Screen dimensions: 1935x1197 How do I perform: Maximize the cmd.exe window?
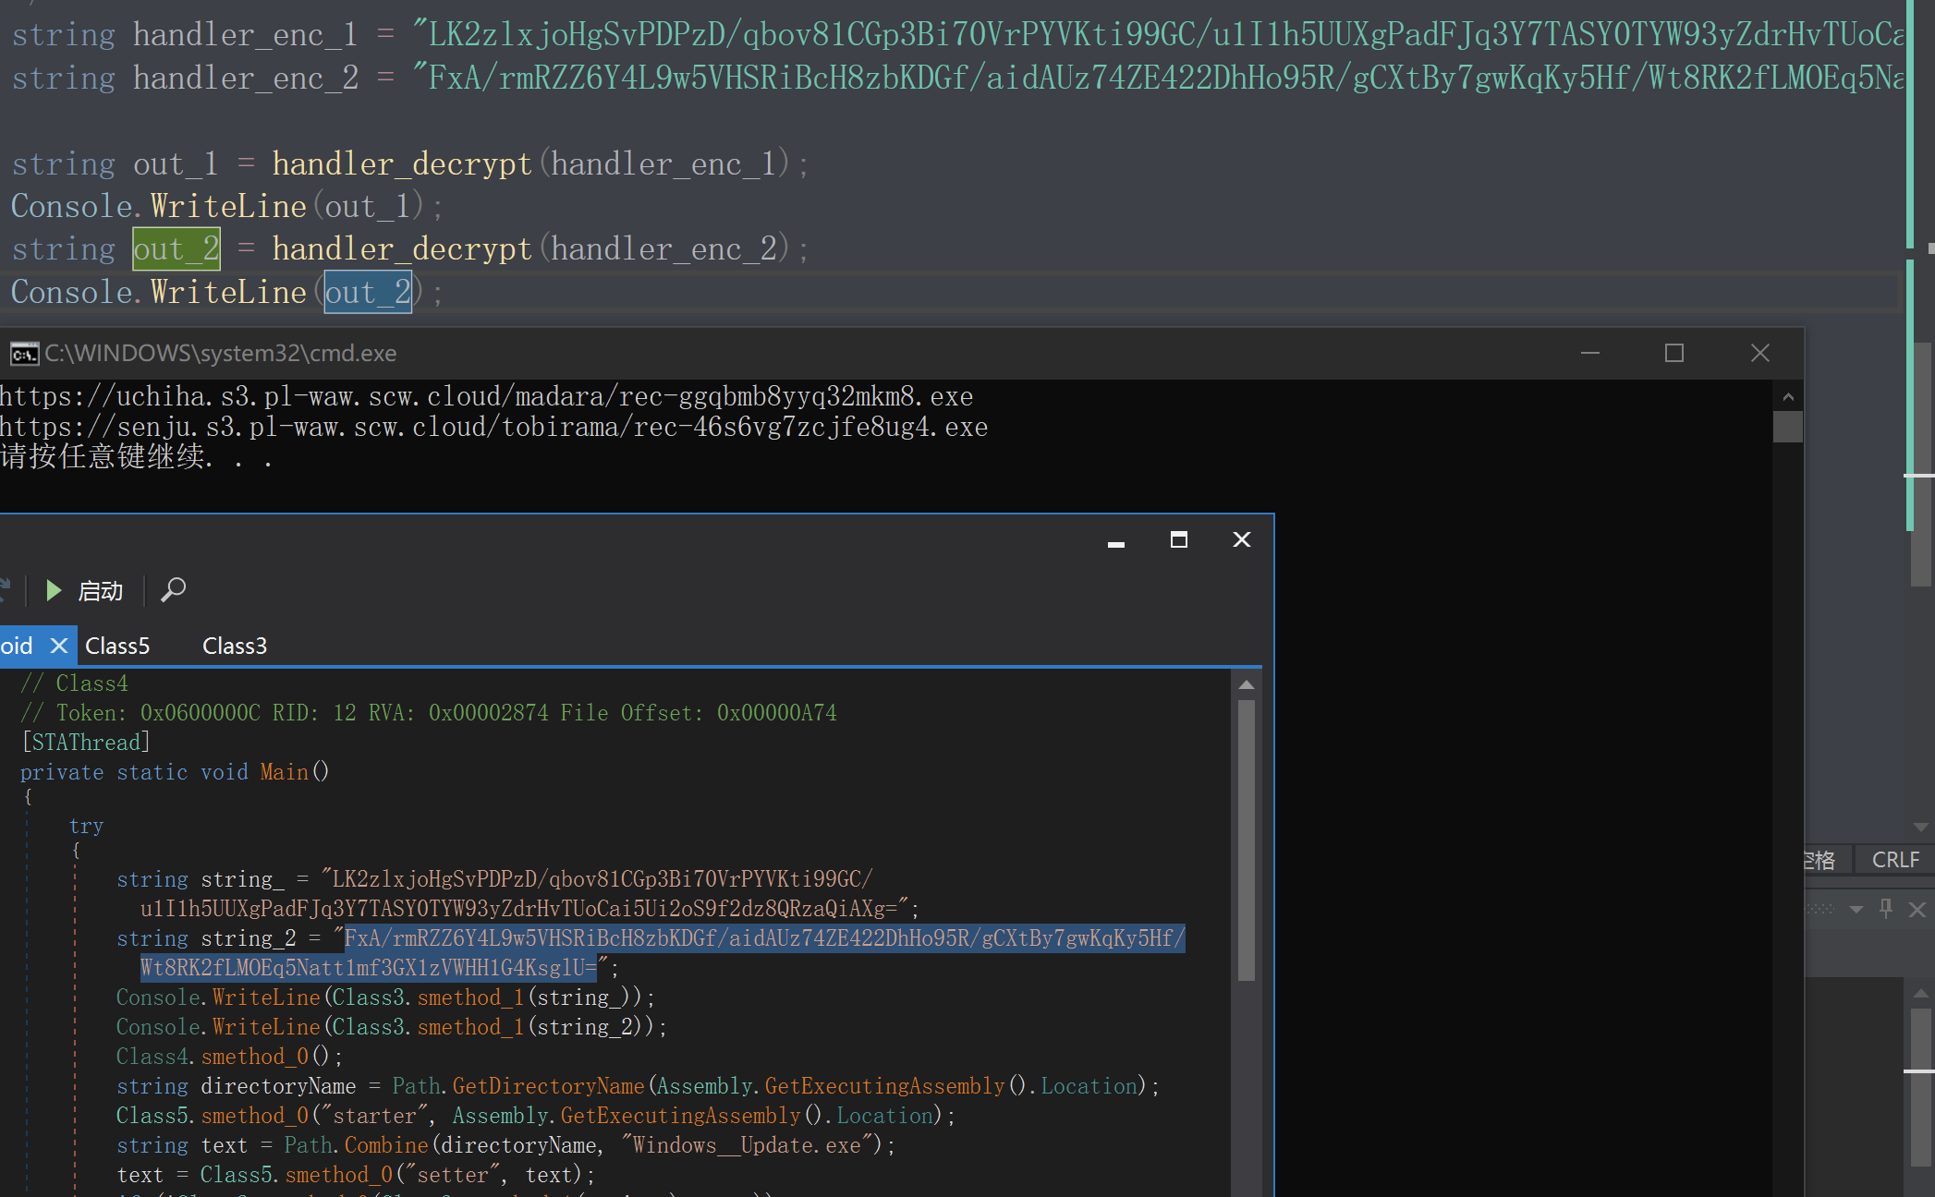tap(1674, 353)
